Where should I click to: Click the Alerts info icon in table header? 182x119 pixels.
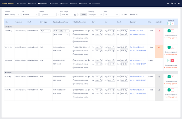click(x=161, y=22)
